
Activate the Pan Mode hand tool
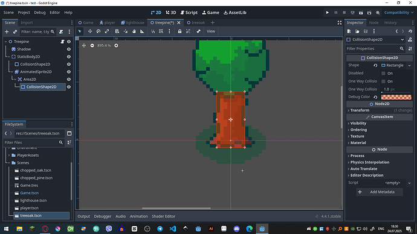pos(134,31)
